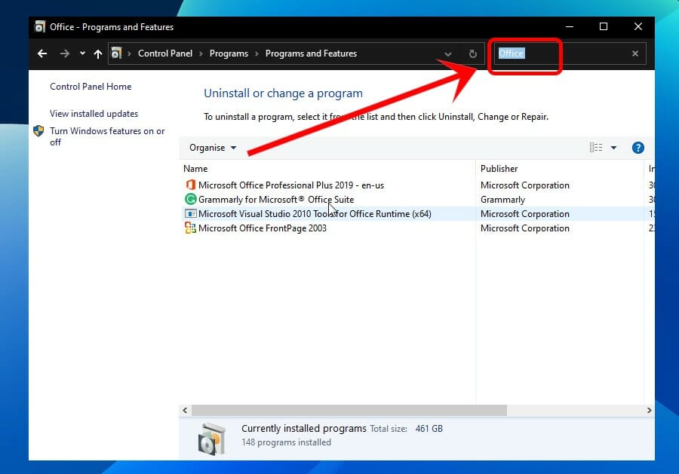This screenshot has width=679, height=474.
Task: Select Microsoft Office Professional Plus 2019 - en-us
Action: (x=291, y=185)
